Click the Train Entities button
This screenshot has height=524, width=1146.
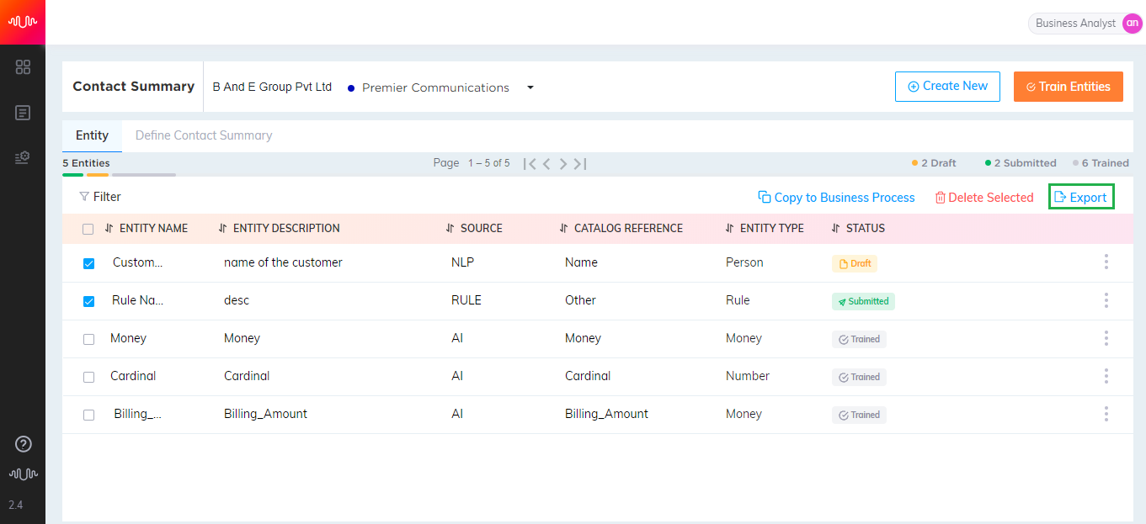coord(1069,87)
